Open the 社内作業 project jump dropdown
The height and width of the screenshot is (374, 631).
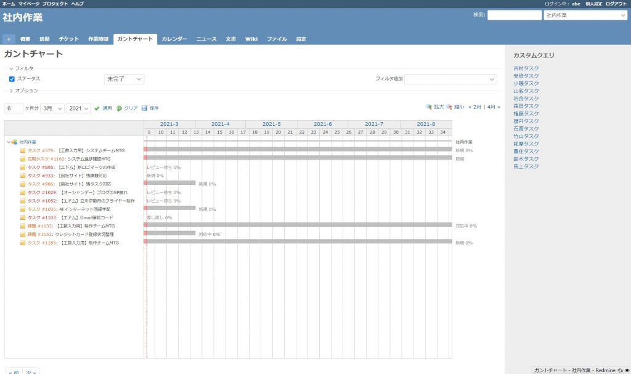coord(585,15)
